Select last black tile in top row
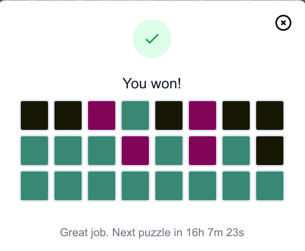This screenshot has height=251, width=305. click(270, 116)
